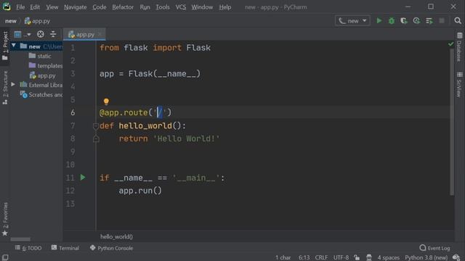Click the 'Hello World!' string on line 8
The image size is (465, 261).
[x=186, y=138]
